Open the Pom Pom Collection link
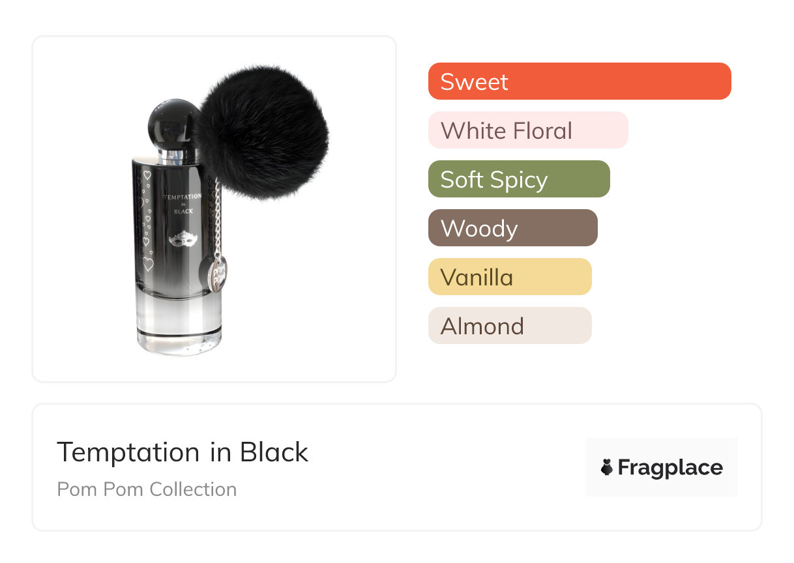794x563 pixels. click(x=147, y=489)
